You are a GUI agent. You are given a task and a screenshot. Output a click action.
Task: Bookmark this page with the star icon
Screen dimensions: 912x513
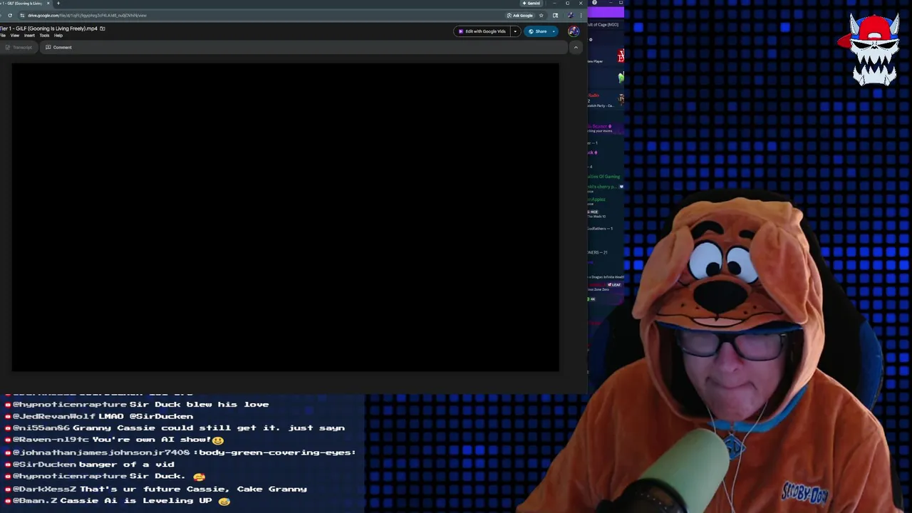(541, 16)
